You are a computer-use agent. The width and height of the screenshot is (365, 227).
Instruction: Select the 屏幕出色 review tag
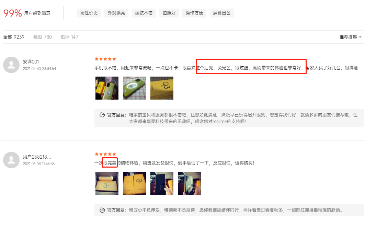pyautogui.click(x=222, y=13)
